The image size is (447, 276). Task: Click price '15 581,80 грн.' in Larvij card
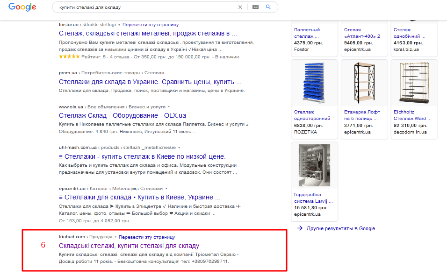click(311, 208)
